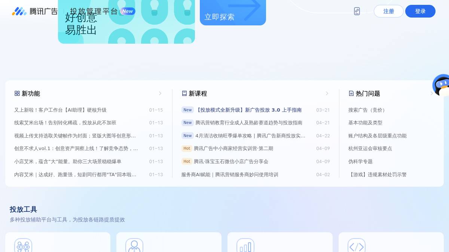Select the code </> icon on fourth tool card
The height and width of the screenshot is (252, 449).
pos(357,246)
